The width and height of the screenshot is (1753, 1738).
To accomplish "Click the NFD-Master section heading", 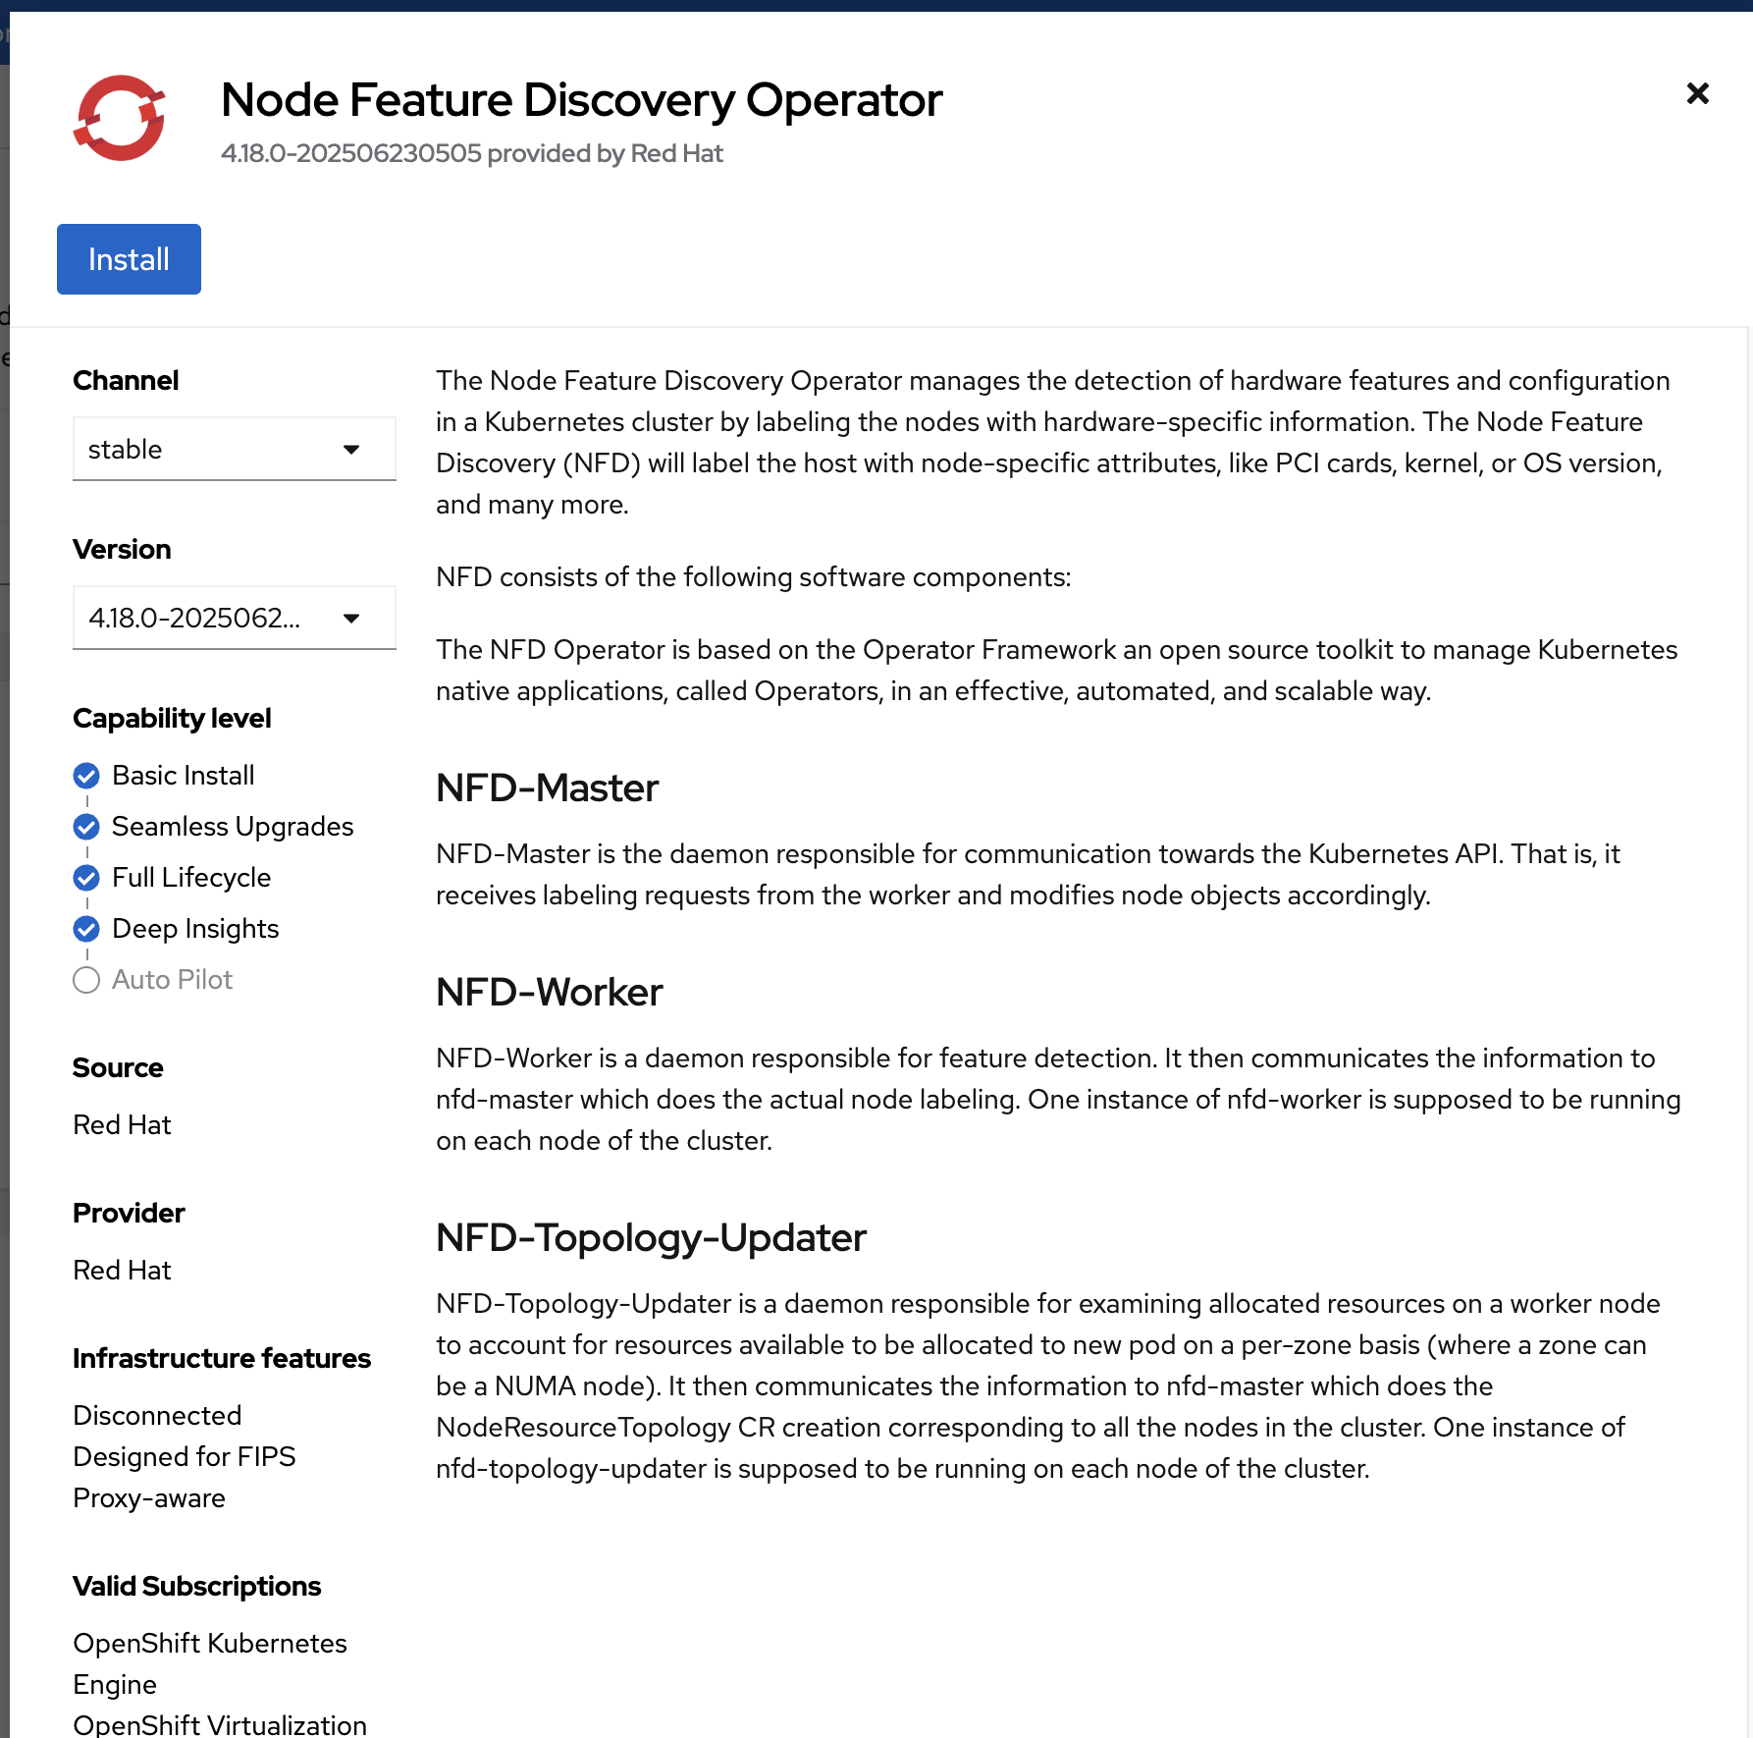I will (547, 788).
